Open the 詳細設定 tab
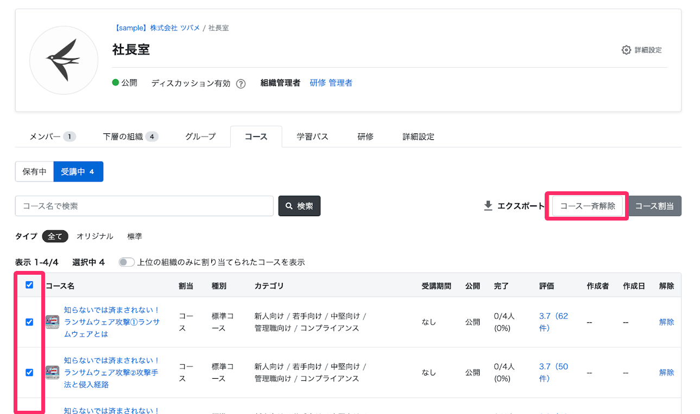The image size is (700, 414). pyautogui.click(x=418, y=137)
